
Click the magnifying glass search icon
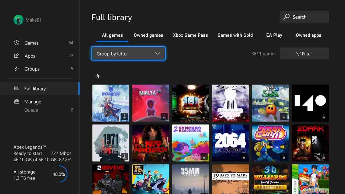point(287,17)
